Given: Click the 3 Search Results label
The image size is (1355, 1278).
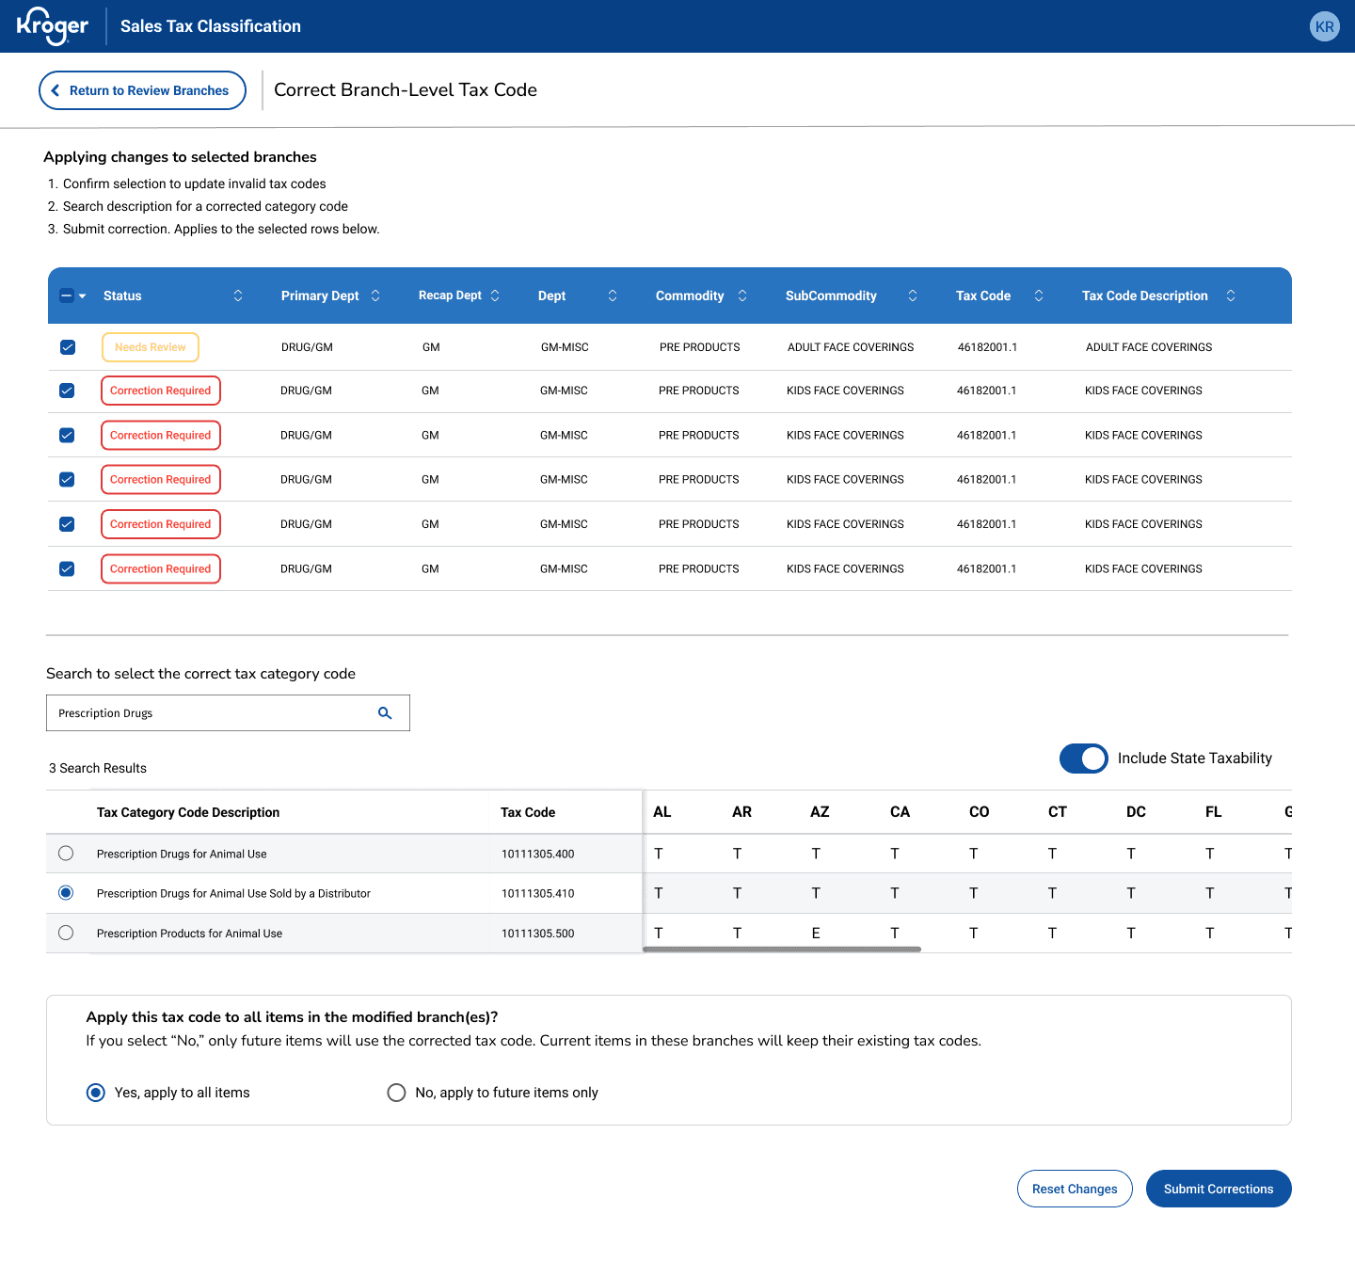Looking at the screenshot, I should [x=98, y=768].
